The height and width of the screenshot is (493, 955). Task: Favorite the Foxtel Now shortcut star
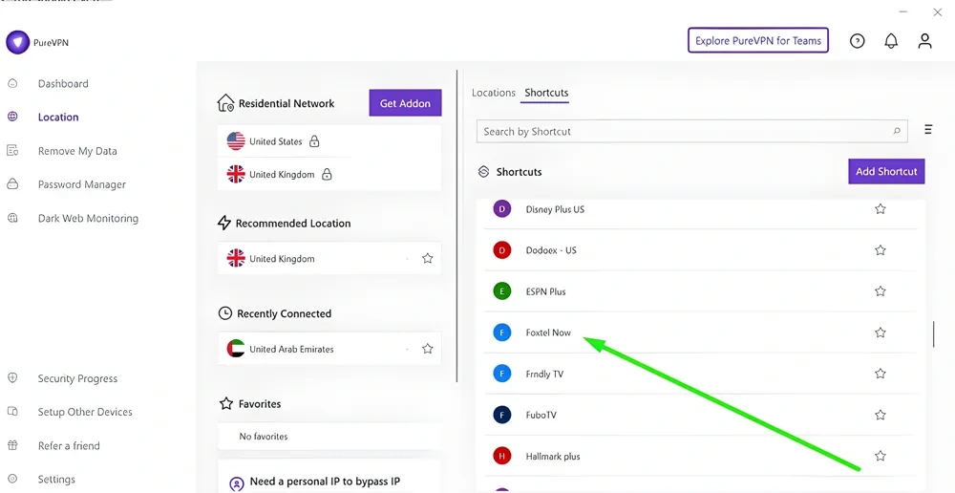(x=881, y=332)
